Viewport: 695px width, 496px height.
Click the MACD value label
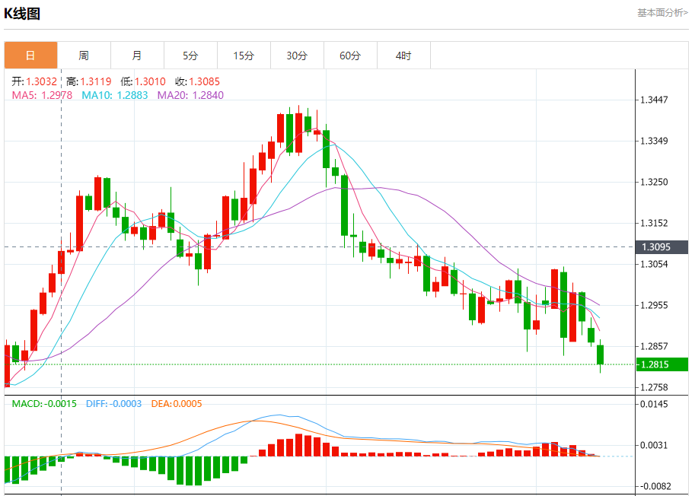click(x=44, y=404)
